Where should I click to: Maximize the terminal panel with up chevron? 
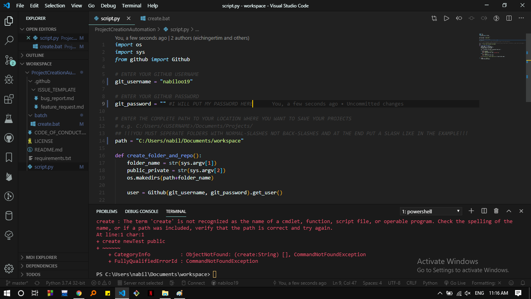coord(509,211)
